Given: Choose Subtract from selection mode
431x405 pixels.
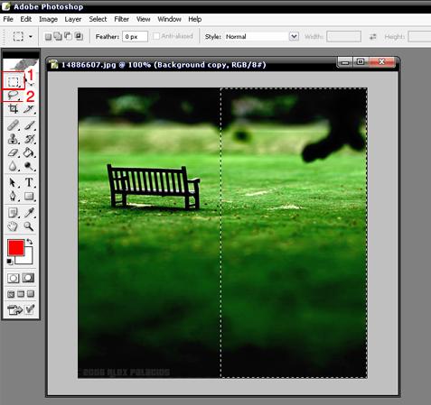Looking at the screenshot, I should coord(69,36).
